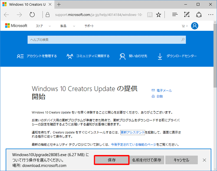Open the サポート menu item

(89, 26)
